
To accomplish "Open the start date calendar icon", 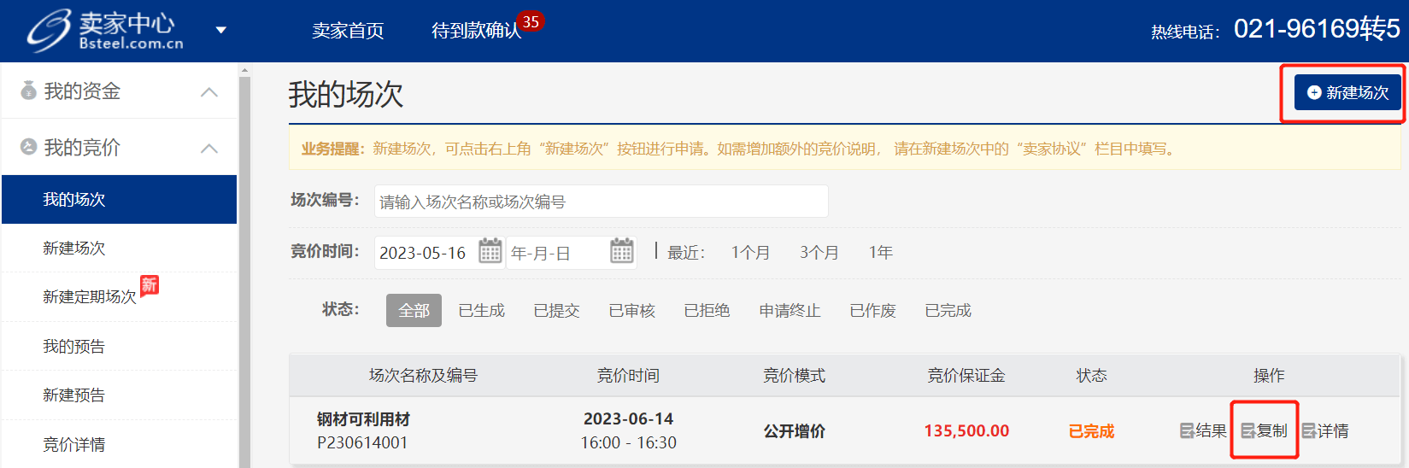I will point(490,251).
